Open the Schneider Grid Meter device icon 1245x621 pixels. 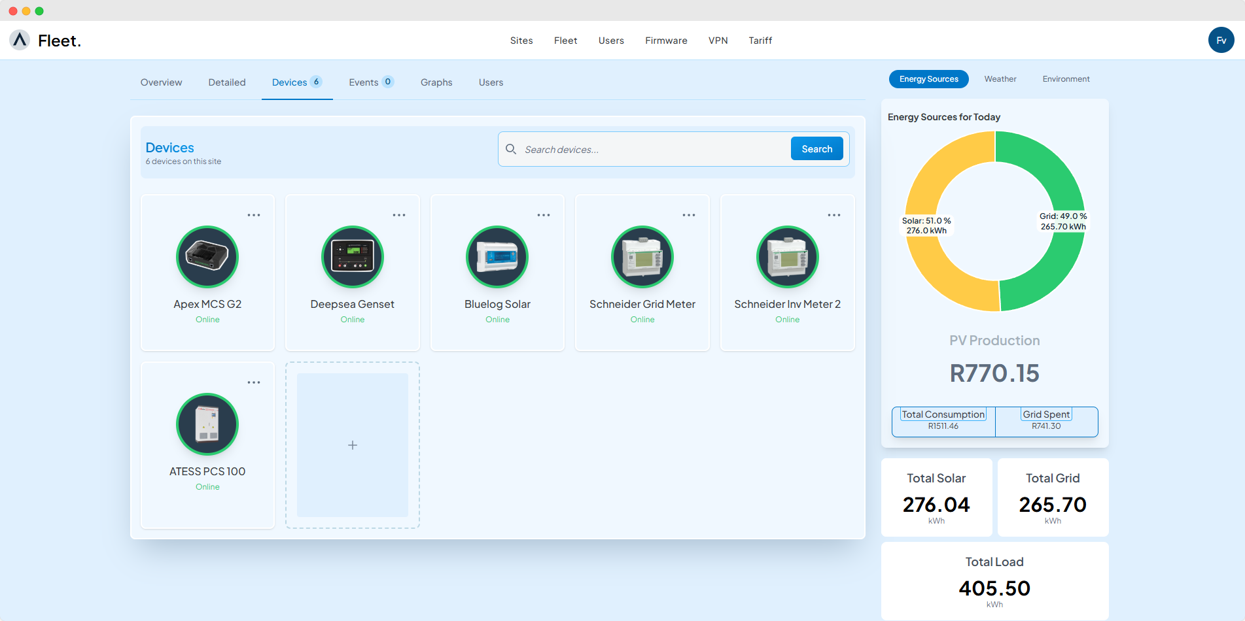tap(642, 257)
